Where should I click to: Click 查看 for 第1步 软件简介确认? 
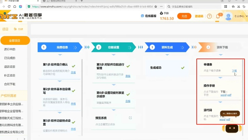[73, 72]
